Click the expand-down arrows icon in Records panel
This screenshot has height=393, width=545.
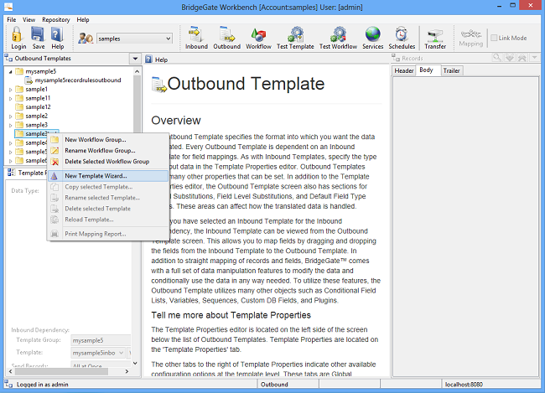click(x=510, y=58)
